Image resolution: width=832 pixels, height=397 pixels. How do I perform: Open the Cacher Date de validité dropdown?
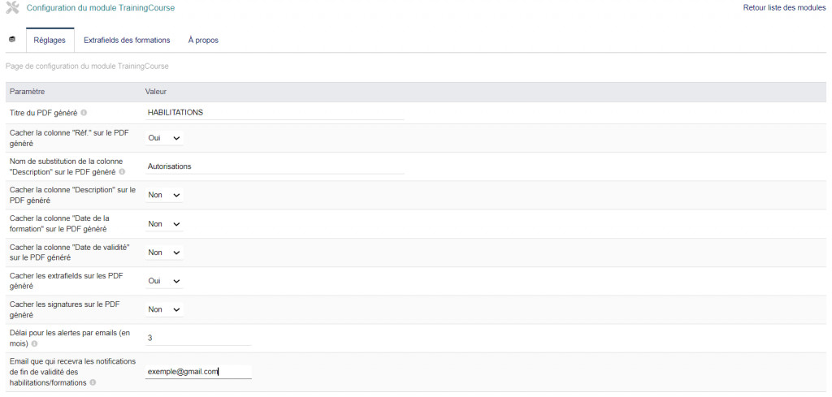pos(165,252)
